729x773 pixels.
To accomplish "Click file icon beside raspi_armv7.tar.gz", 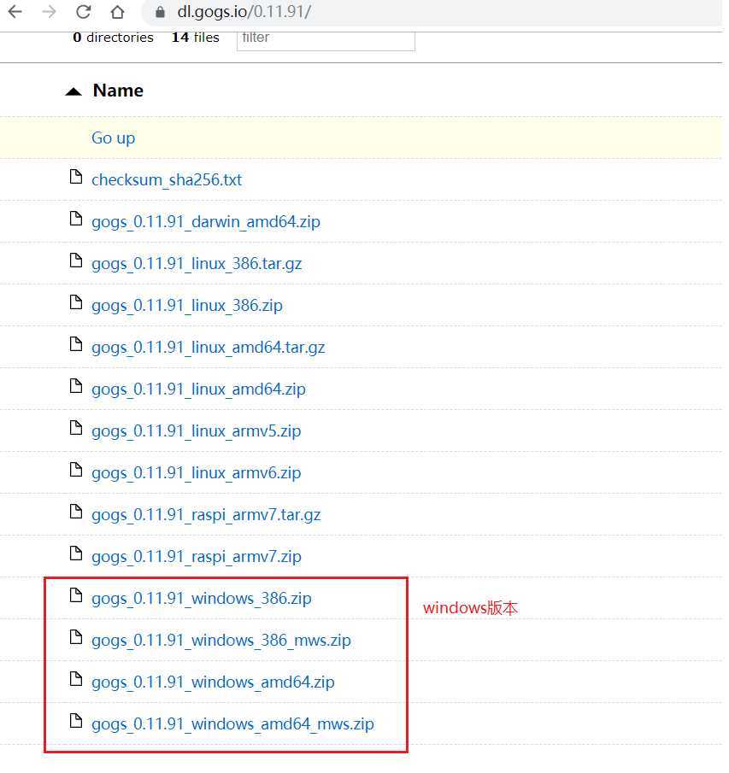I will (76, 512).
